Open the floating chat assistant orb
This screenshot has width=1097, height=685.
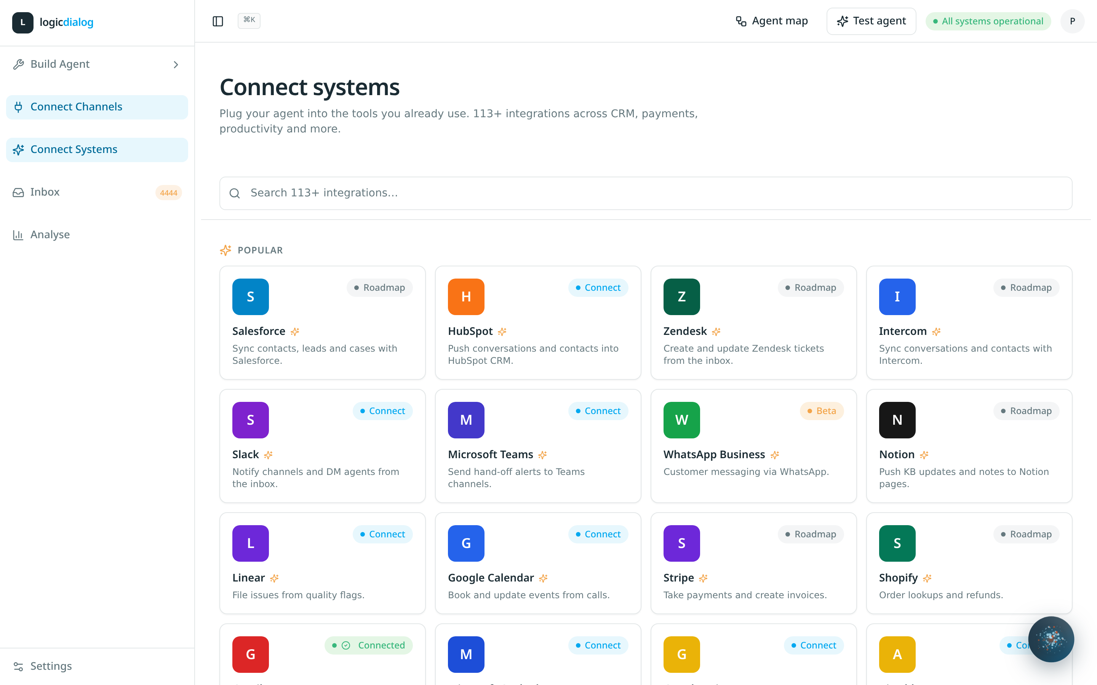(x=1051, y=639)
